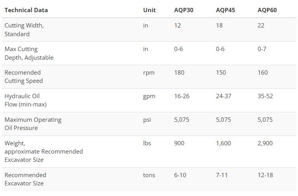Select the tons unit cell
This screenshot has height=196, width=298.
tap(149, 175)
